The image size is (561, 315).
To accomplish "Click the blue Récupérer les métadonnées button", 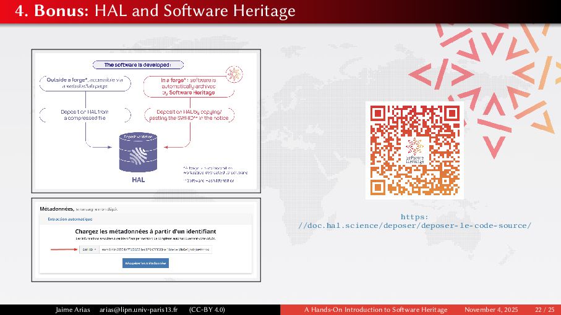I will click(x=145, y=263).
